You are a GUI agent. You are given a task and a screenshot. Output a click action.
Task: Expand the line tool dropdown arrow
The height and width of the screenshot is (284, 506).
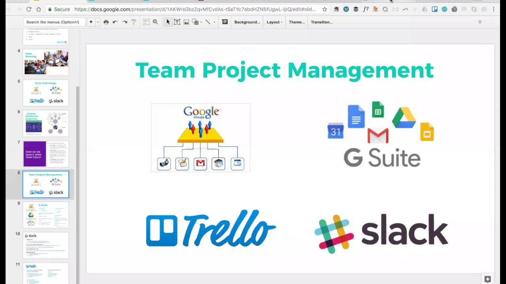click(214, 22)
